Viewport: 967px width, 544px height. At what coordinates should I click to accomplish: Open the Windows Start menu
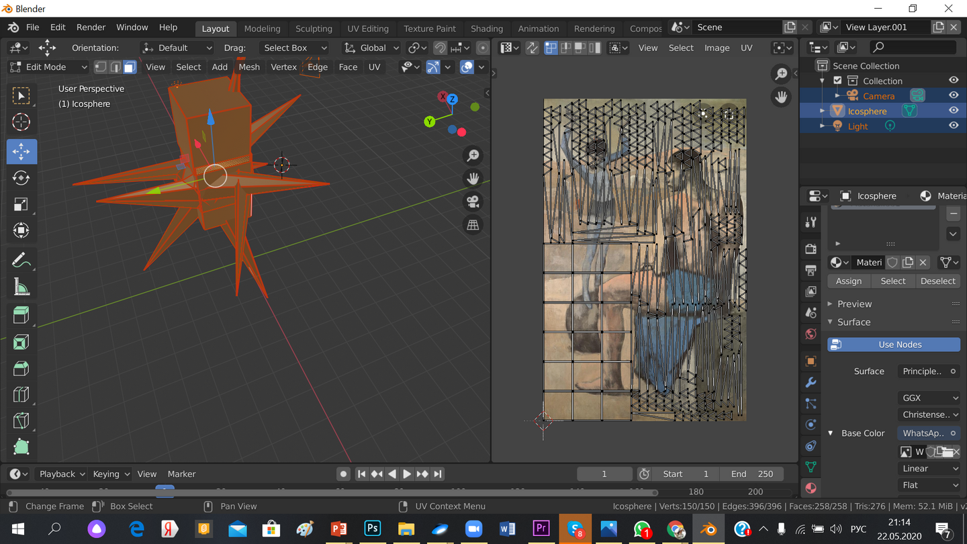tap(18, 529)
